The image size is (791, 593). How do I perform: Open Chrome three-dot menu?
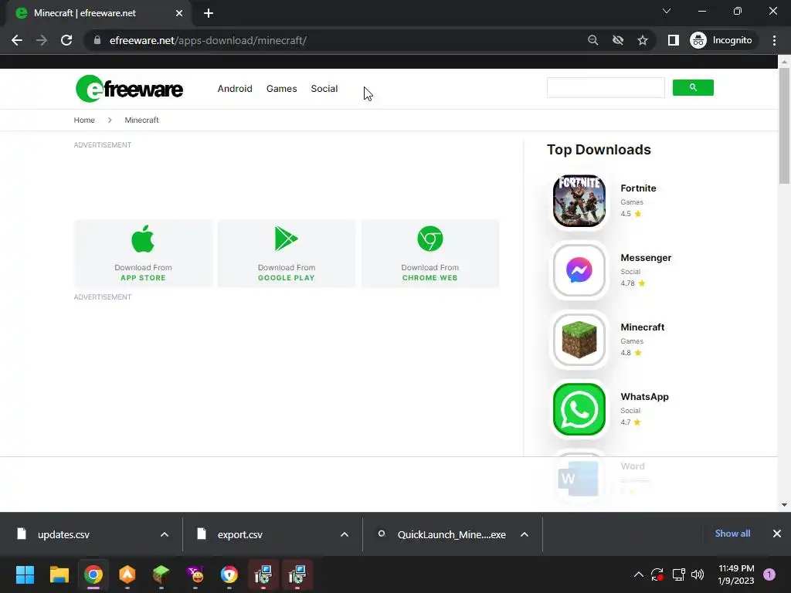click(774, 40)
